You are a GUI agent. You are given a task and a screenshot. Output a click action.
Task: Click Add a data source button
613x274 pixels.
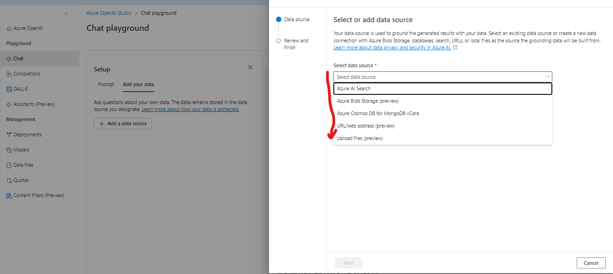point(123,123)
